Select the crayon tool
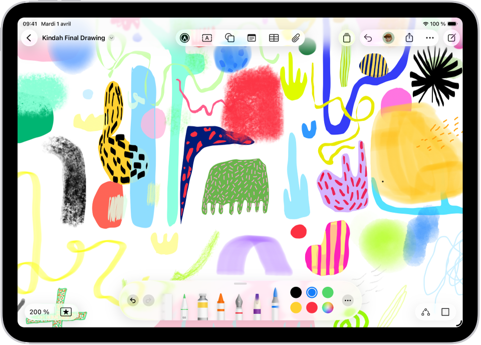This screenshot has height=345, width=481. click(x=221, y=300)
